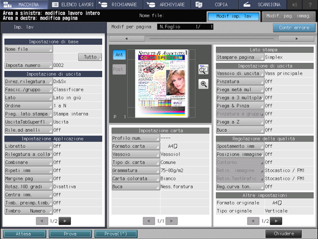Screen dimensions: 318x239
Task: Open the Formato carta setting
Action: coord(135,146)
